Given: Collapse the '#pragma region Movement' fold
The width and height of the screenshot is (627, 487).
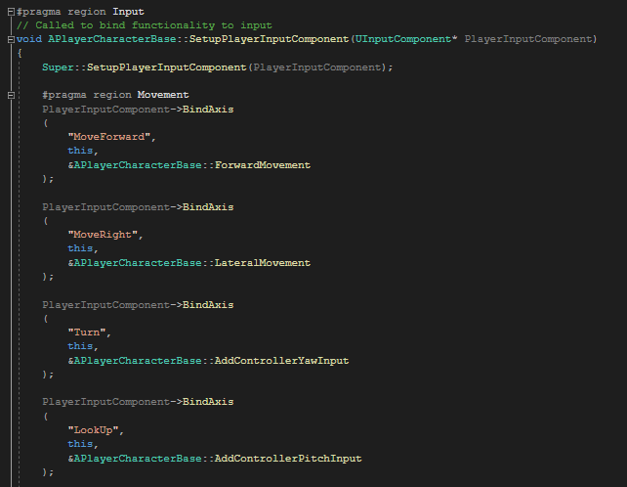Looking at the screenshot, I should click(10, 95).
